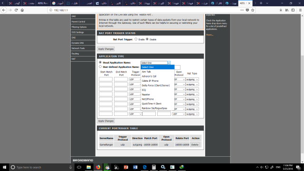304x171 pixels.
Task: Open the More... help link
Action: pyautogui.click(x=209, y=35)
